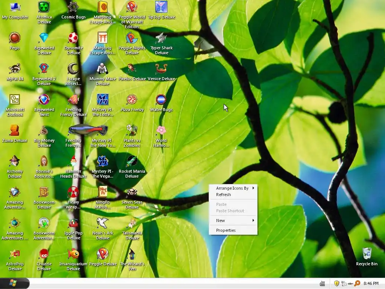The image size is (385, 289).
Task: Click the Paste Shortcut menu entry
Action: click(x=233, y=211)
